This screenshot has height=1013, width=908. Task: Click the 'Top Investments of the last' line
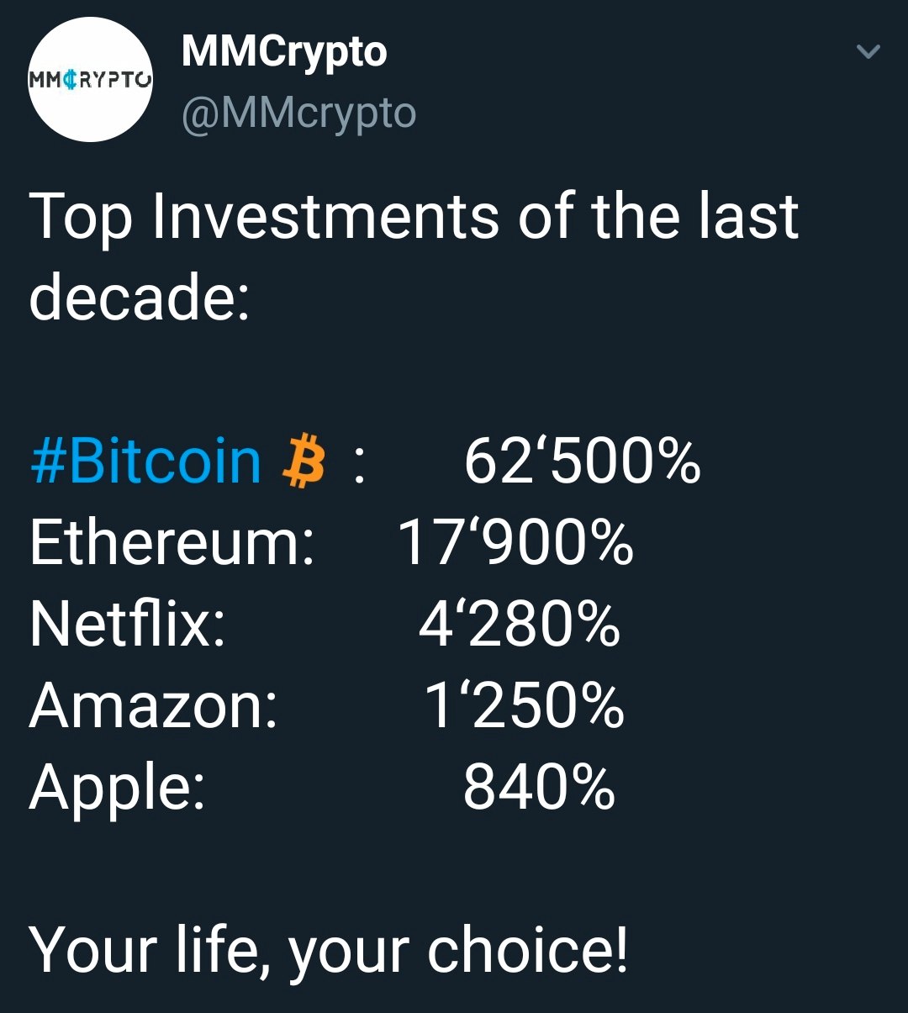pyautogui.click(x=414, y=216)
